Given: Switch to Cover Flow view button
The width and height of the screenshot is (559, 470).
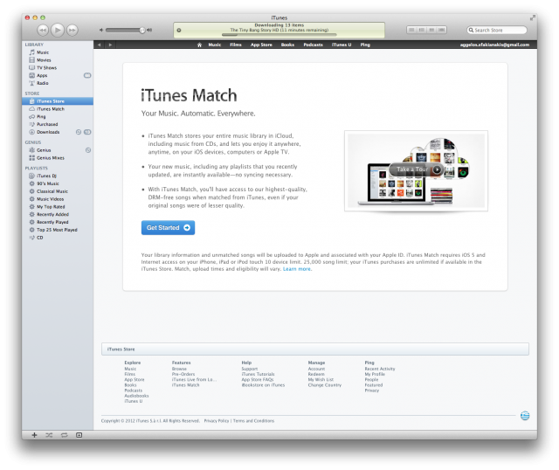Looking at the screenshot, I should pyautogui.click(x=442, y=30).
